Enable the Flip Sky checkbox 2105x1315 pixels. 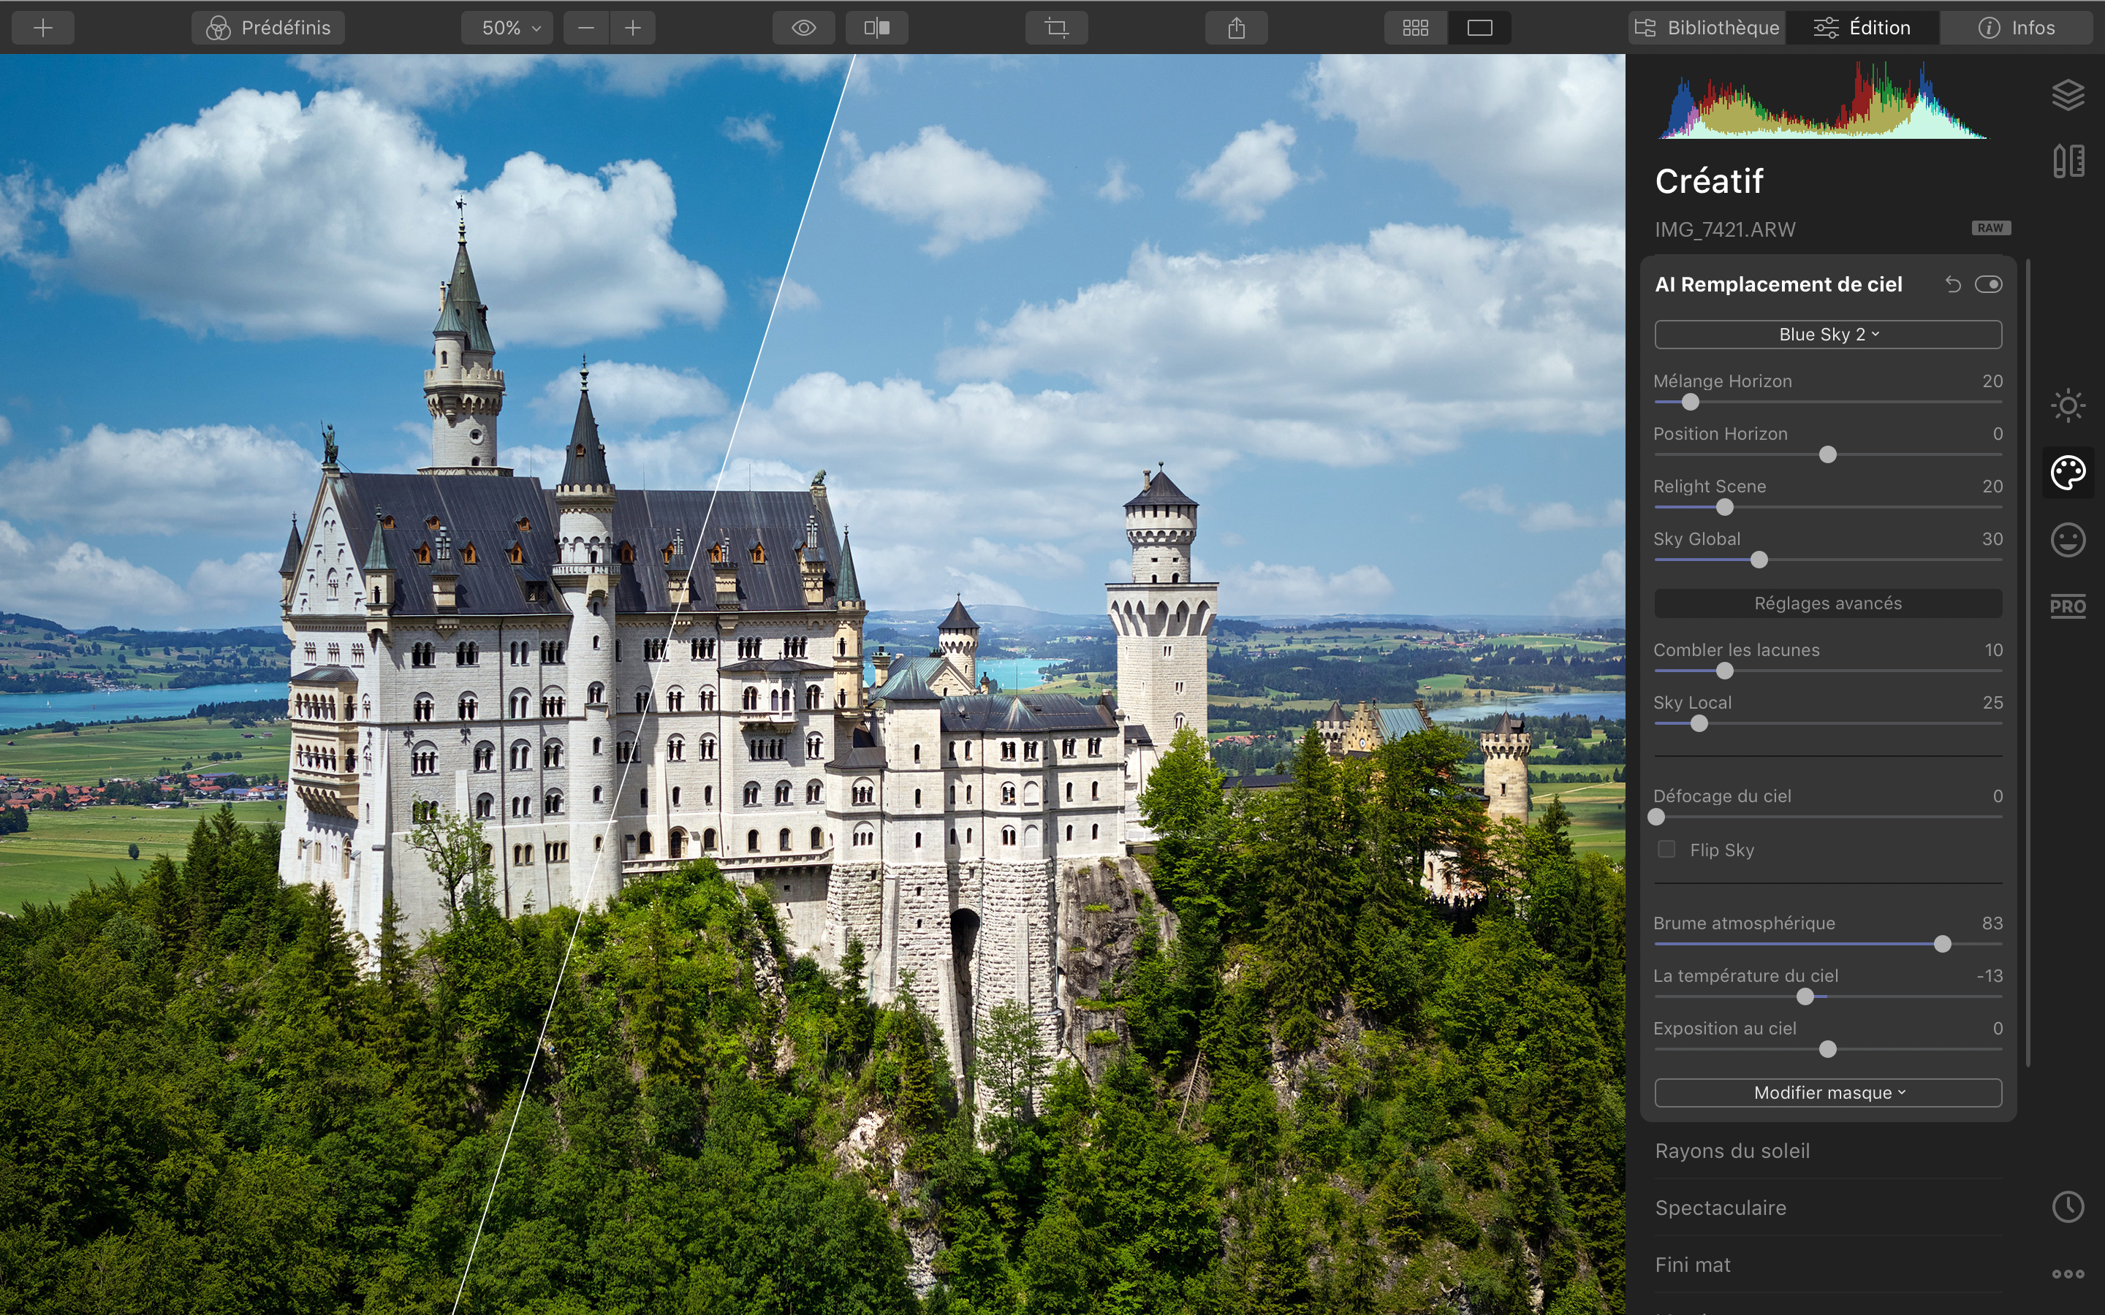tap(1666, 850)
